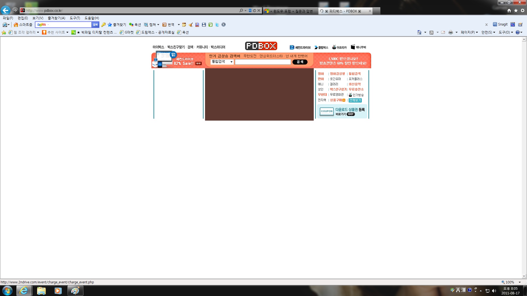Click 인기방송 toggle link
Screen dimensions: 527x296
click(x=356, y=94)
